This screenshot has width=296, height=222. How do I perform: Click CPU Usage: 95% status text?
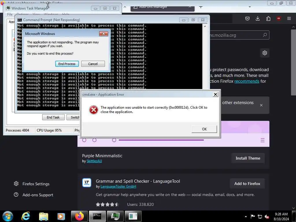(49, 130)
